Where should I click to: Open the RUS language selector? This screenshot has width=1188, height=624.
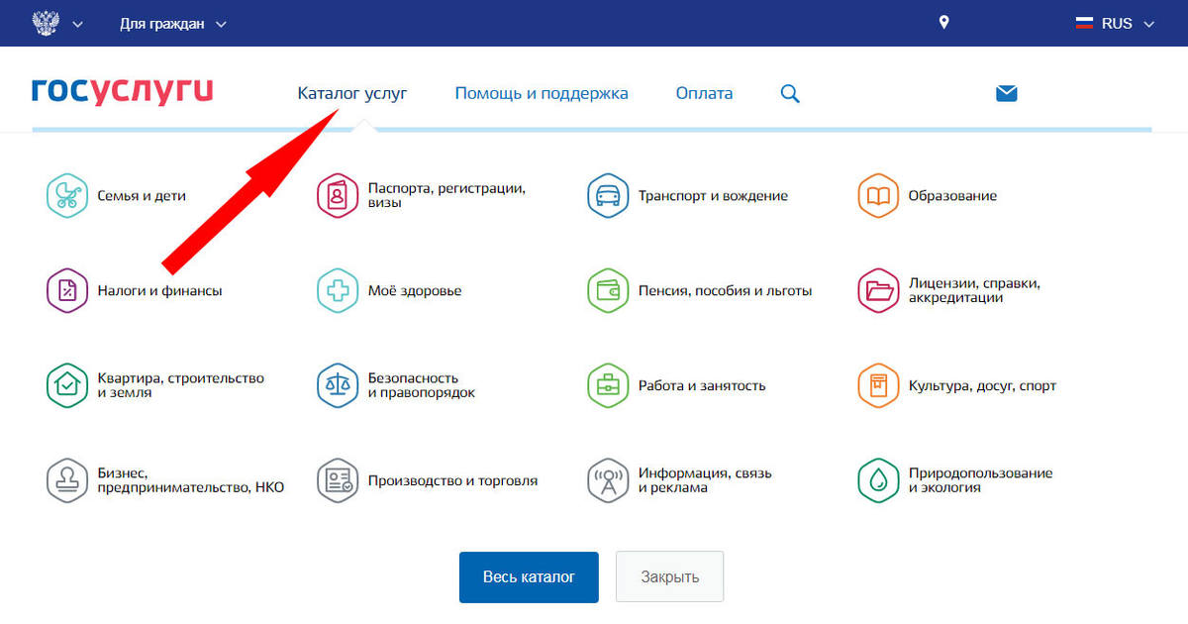pos(1115,23)
